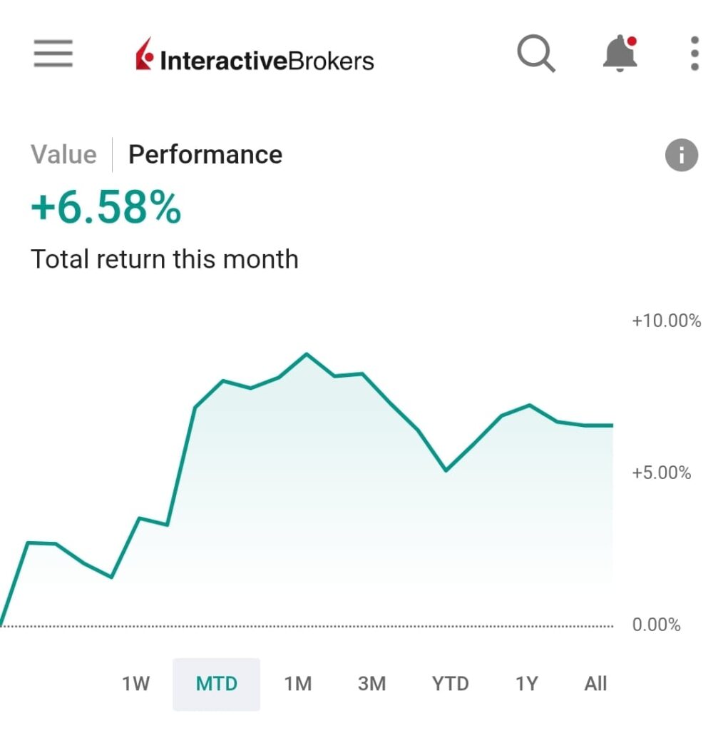The image size is (728, 731).
Task: Open the three-dot more options menu
Action: (x=694, y=54)
